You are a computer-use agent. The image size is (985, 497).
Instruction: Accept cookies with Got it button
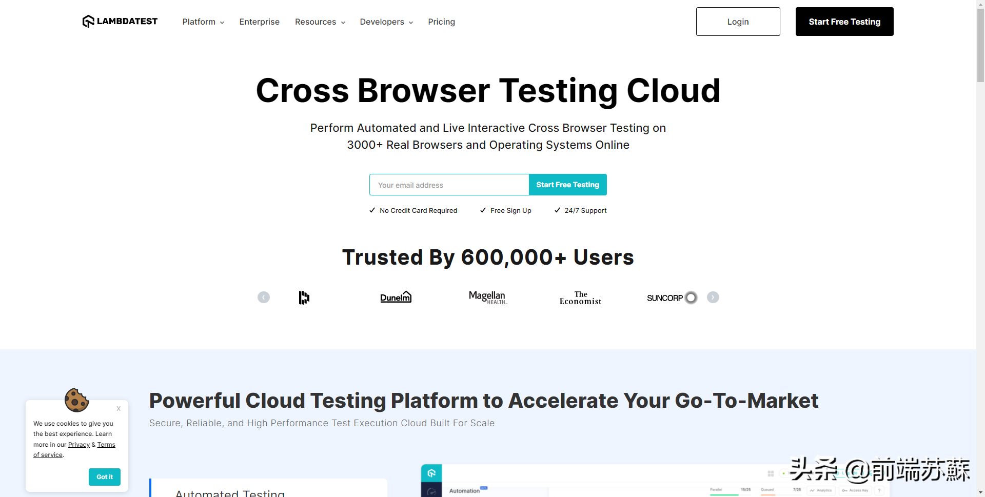(105, 477)
